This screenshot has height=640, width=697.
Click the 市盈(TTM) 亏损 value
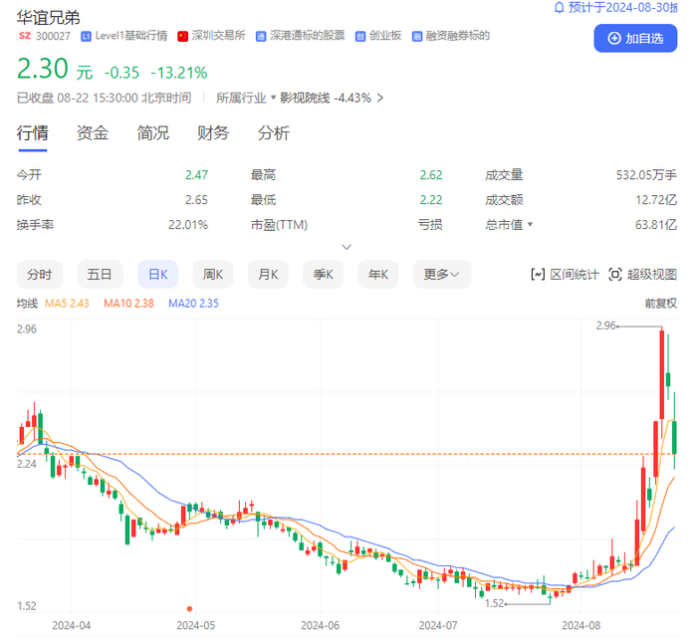(430, 225)
